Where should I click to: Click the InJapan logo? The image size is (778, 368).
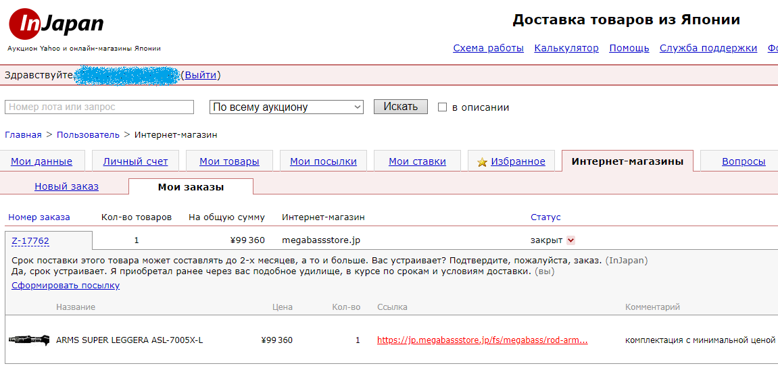(56, 25)
